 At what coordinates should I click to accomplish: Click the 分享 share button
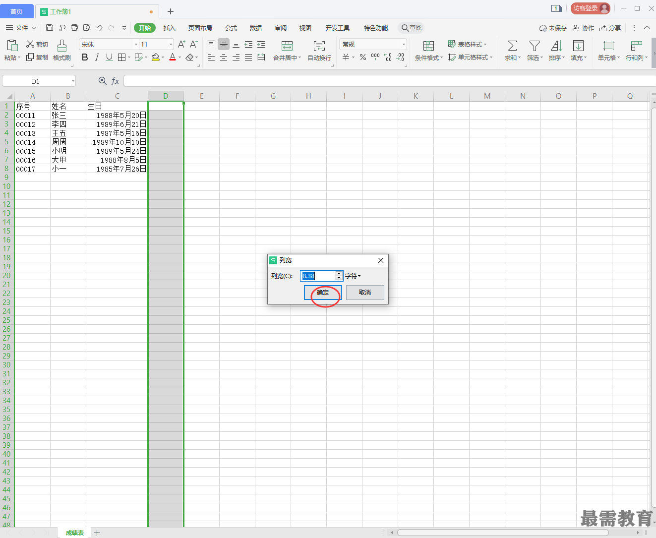610,28
